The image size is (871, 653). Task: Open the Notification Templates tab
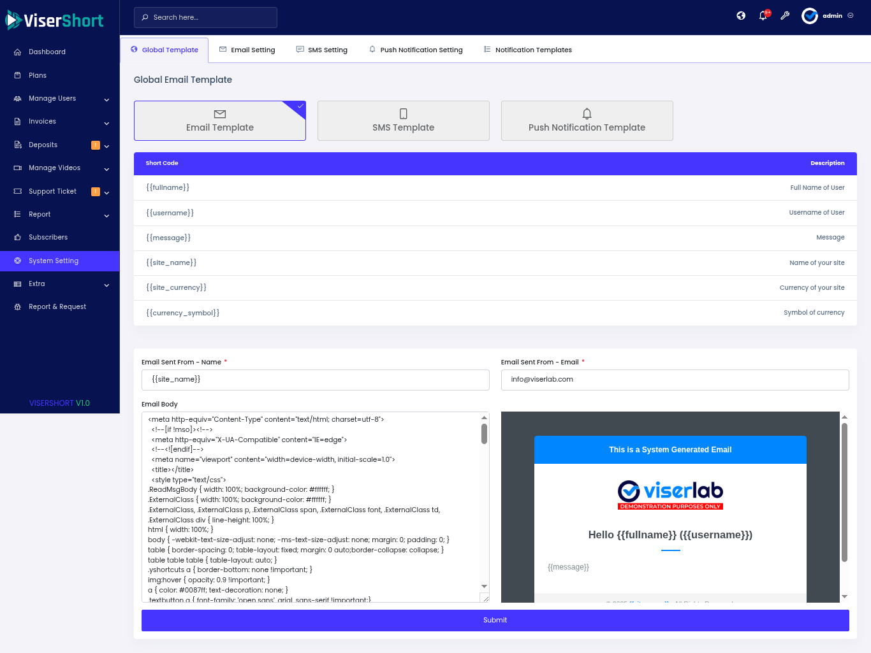click(x=527, y=50)
